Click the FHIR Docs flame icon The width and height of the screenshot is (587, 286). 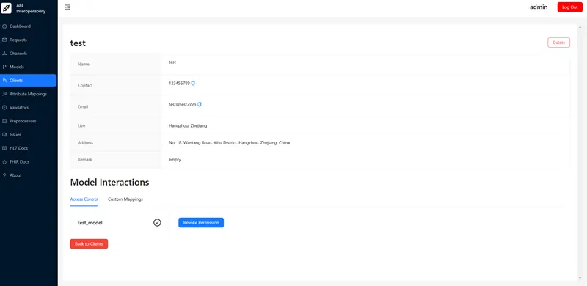coord(4,162)
